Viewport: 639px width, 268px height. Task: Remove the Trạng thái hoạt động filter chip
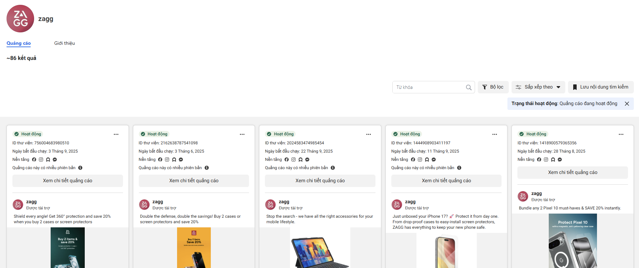(x=627, y=104)
